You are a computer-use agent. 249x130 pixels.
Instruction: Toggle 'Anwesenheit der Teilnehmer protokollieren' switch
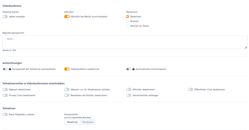pos(5,69)
